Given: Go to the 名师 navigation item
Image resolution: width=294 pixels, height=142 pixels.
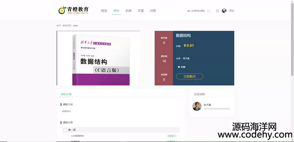Looking at the screenshot, I should coord(128,11).
